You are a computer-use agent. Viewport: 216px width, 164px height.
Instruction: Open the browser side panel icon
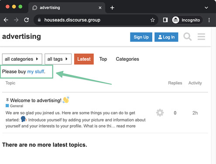pyautogui.click(x=165, y=20)
